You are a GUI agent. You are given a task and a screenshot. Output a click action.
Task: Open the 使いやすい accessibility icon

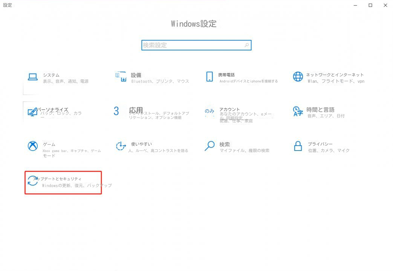(x=121, y=146)
